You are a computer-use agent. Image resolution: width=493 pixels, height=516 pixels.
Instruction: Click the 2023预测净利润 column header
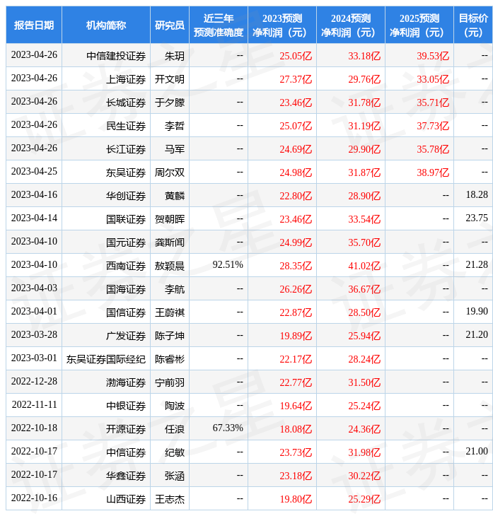point(282,25)
